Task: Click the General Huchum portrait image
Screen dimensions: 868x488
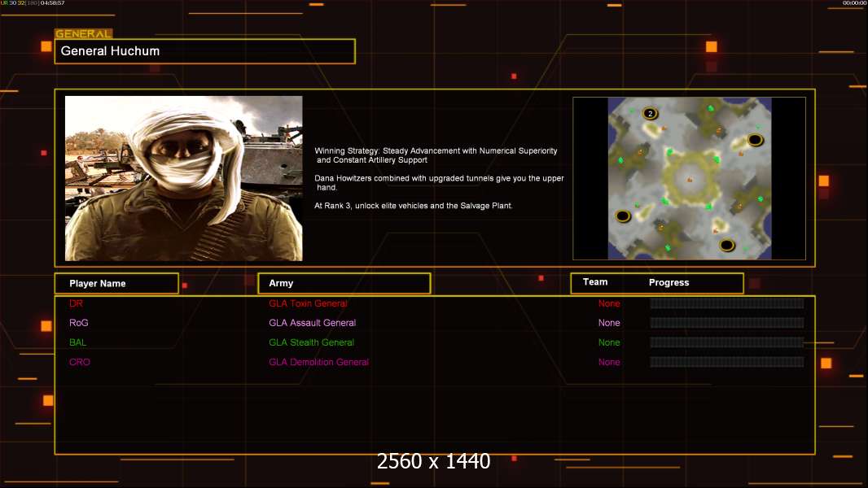Action: coord(183,178)
